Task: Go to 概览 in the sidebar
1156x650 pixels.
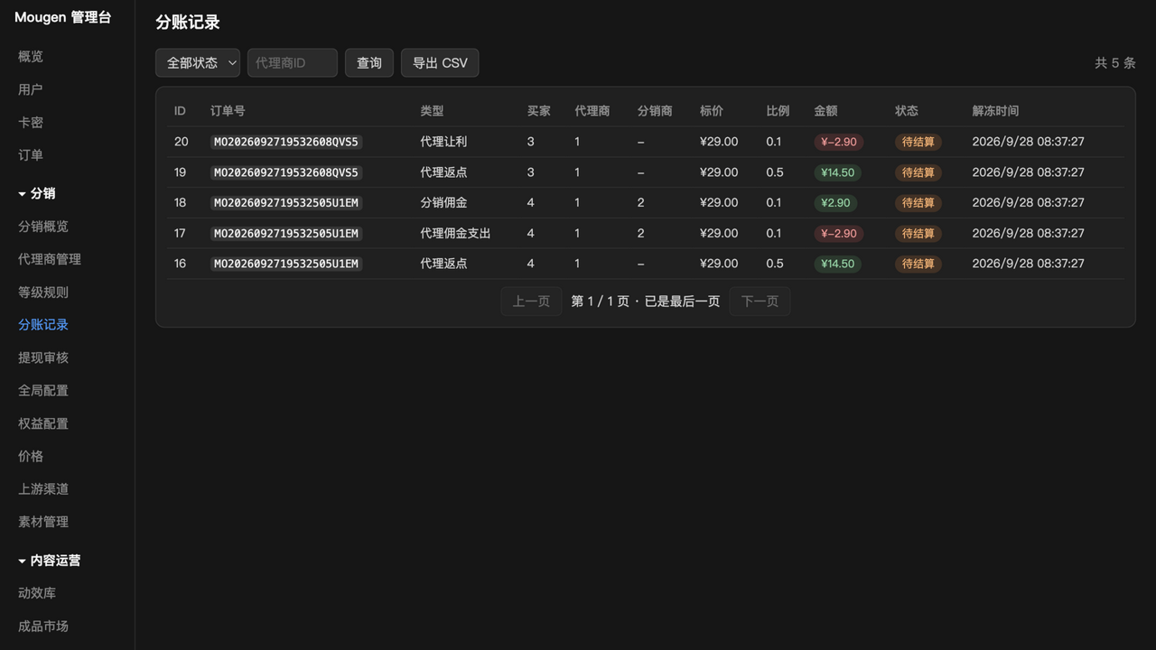Action: (x=31, y=57)
